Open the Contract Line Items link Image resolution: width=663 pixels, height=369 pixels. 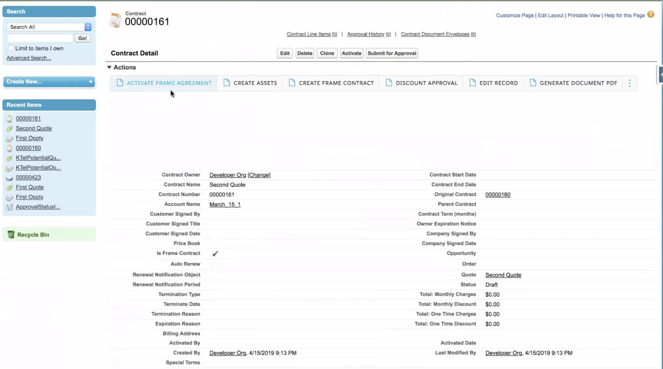(x=309, y=34)
